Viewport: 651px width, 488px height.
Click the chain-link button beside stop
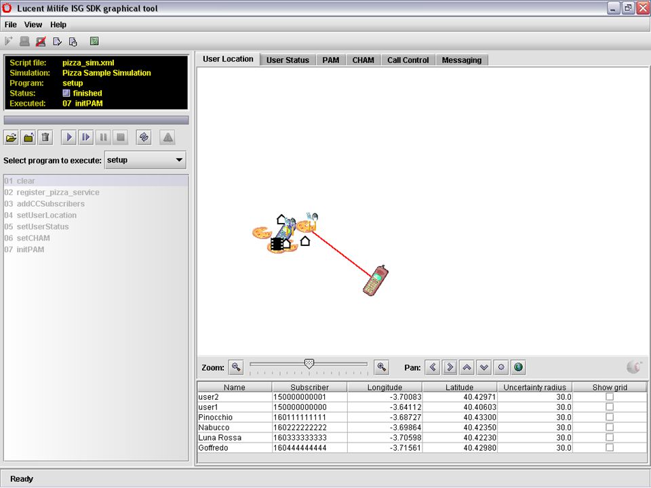[144, 138]
